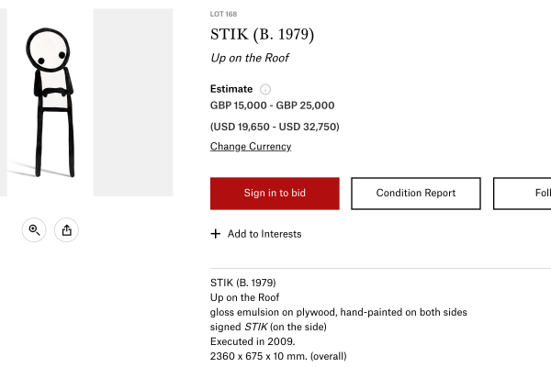Image resolution: width=551 pixels, height=367 pixels.
Task: Click the 2360 x 675 x 10 mm dimensions line
Action: pyautogui.click(x=278, y=356)
